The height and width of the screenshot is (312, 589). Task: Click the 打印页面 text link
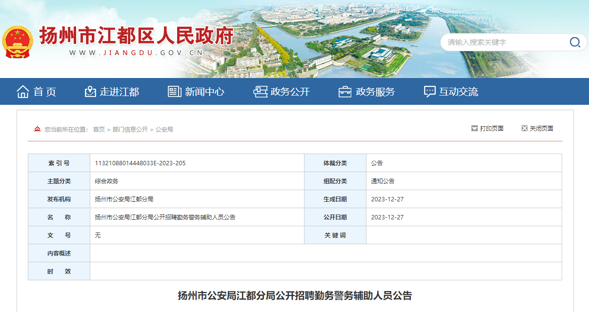[x=491, y=129]
